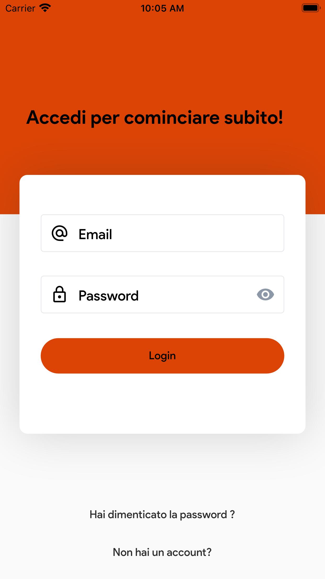Click the 'Email' placeholder text

pyautogui.click(x=95, y=234)
